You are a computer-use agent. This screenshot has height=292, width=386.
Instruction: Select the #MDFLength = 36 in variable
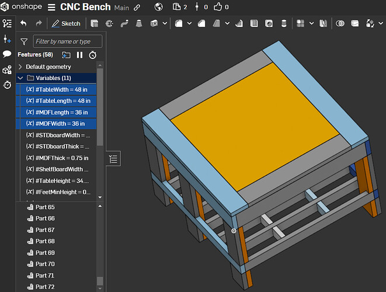pos(57,112)
